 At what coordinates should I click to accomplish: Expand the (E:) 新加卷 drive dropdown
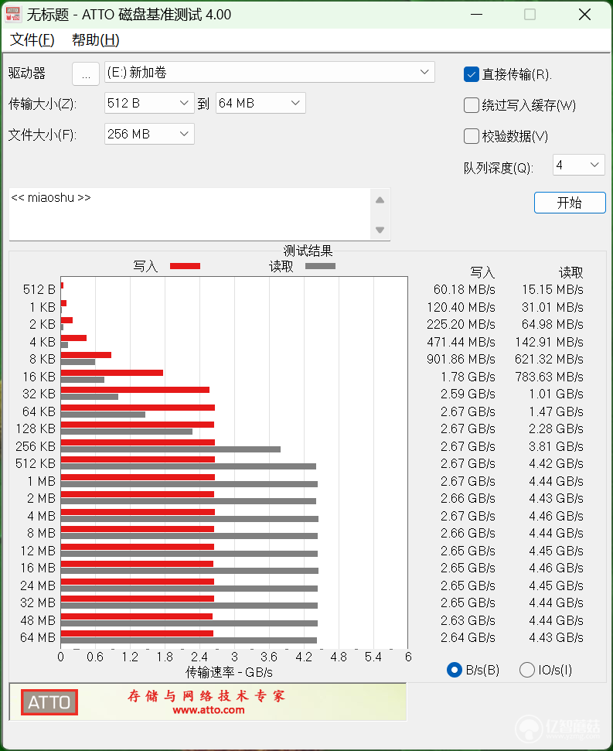[x=270, y=73]
